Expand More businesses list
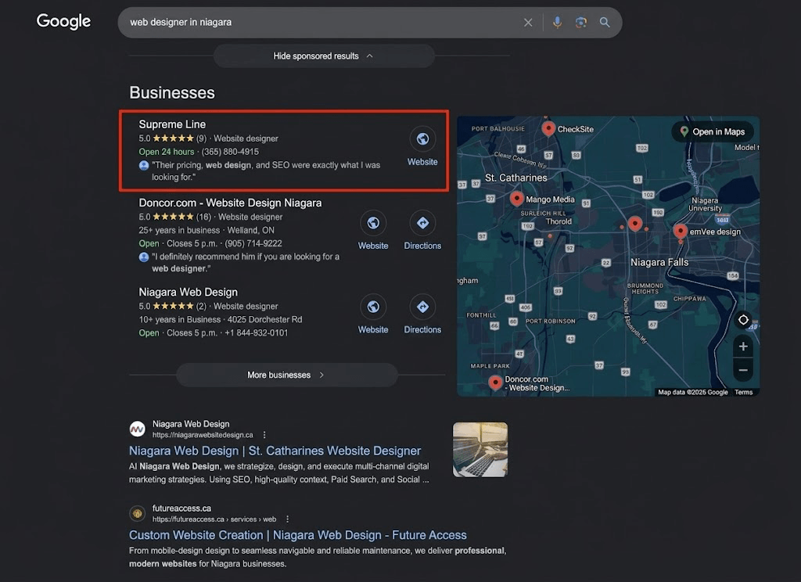Screen dimensions: 801x582 point(286,375)
